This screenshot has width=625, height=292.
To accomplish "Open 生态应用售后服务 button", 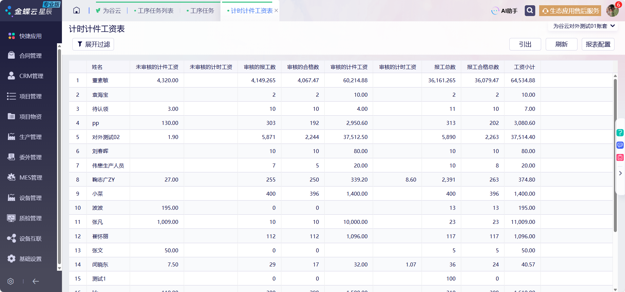I will coord(570,10).
